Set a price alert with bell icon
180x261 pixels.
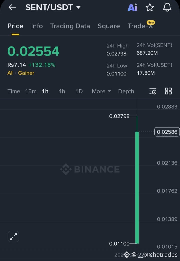167,7
